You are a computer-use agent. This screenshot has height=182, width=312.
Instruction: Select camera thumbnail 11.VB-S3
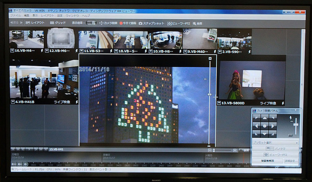tap(96, 39)
